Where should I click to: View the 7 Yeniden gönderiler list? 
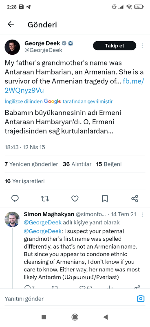coord(31,164)
